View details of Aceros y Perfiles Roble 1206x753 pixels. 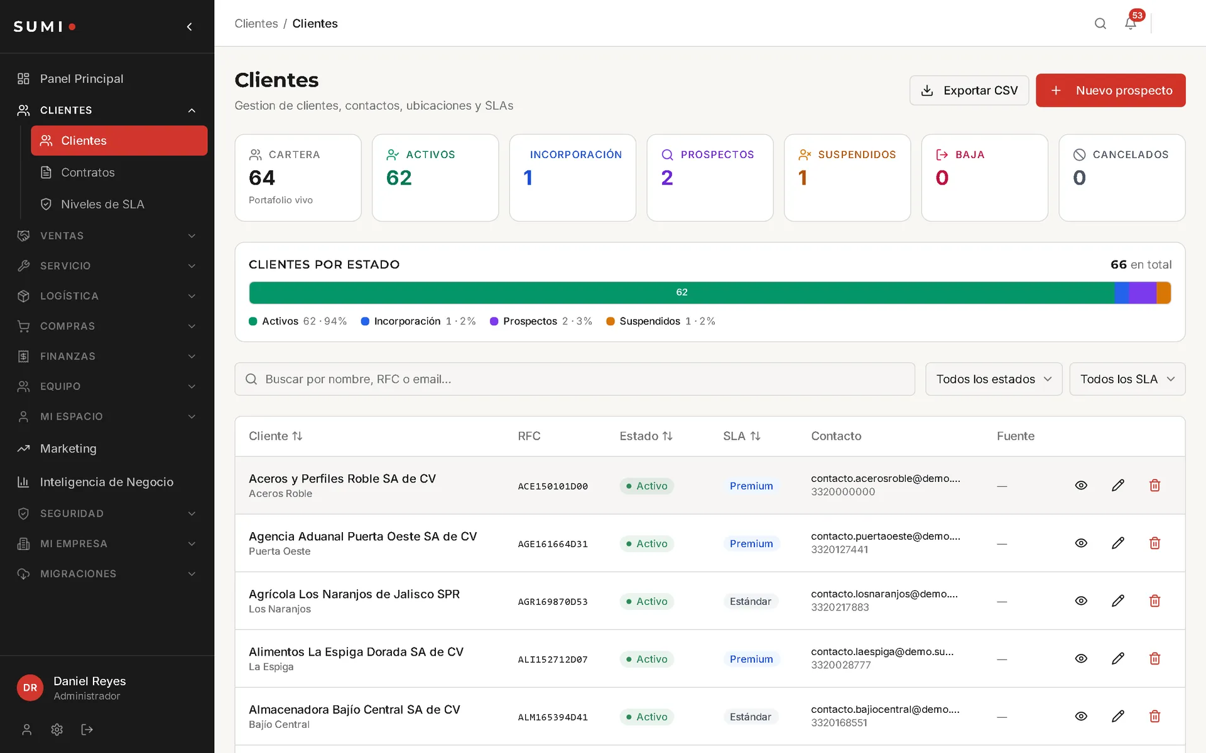point(1081,485)
